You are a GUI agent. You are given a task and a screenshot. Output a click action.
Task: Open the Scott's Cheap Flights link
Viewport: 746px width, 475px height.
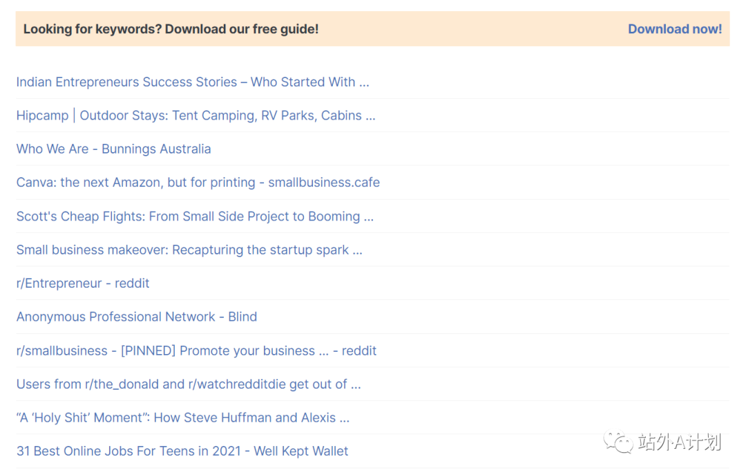tap(195, 216)
